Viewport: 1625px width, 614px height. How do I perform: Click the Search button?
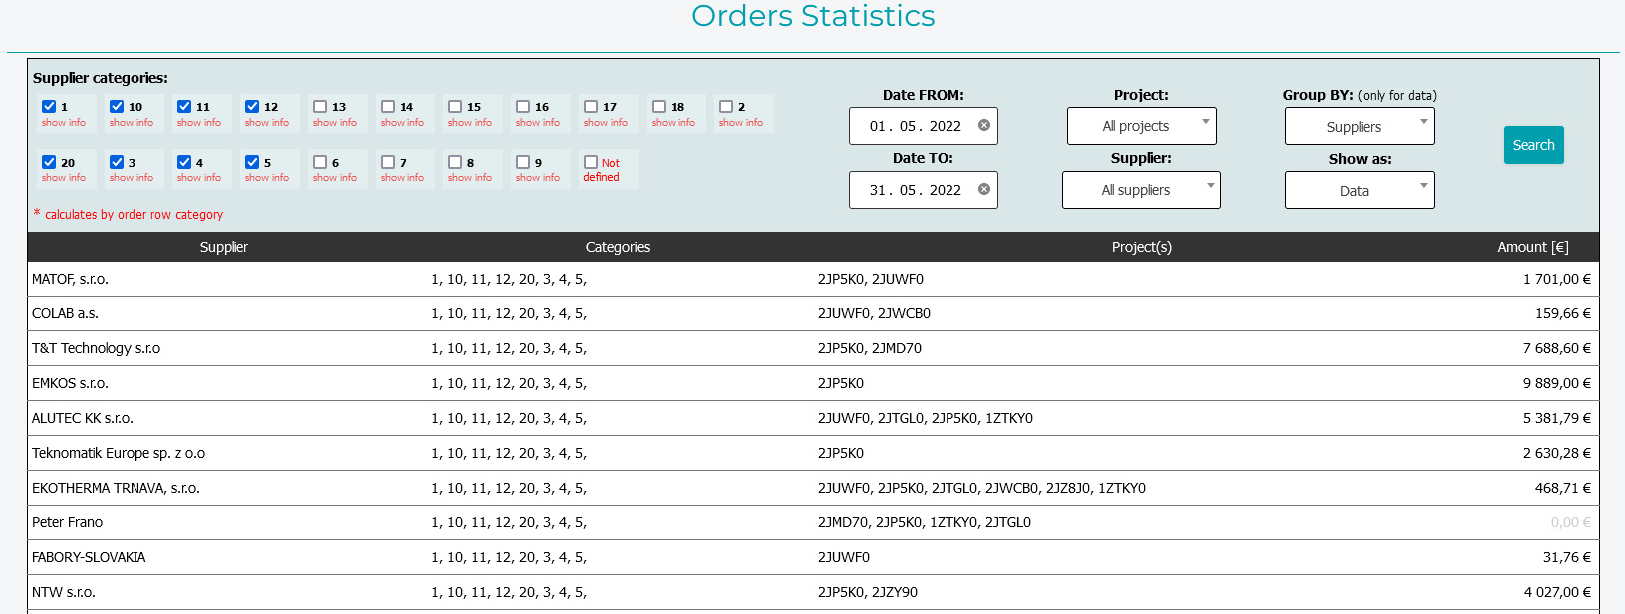tap(1533, 145)
